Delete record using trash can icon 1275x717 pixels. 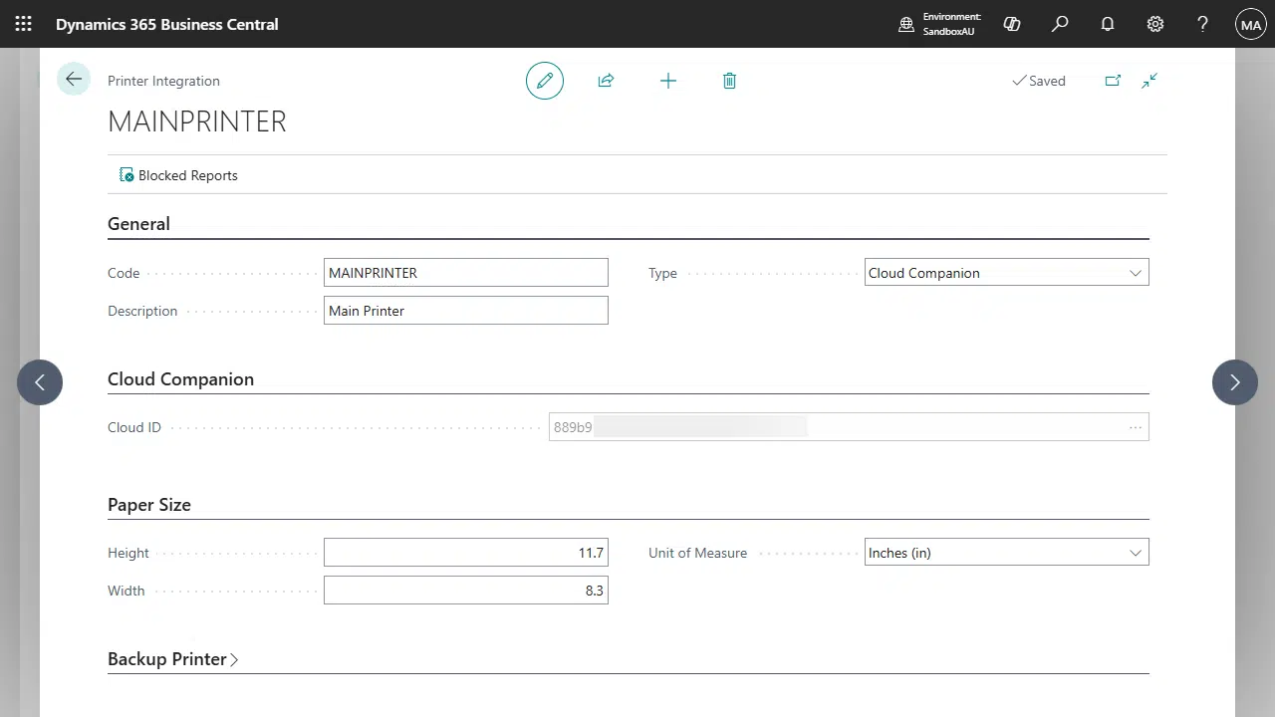[x=729, y=81]
